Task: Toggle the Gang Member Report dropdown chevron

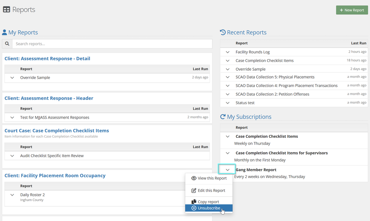Action: 228,170
